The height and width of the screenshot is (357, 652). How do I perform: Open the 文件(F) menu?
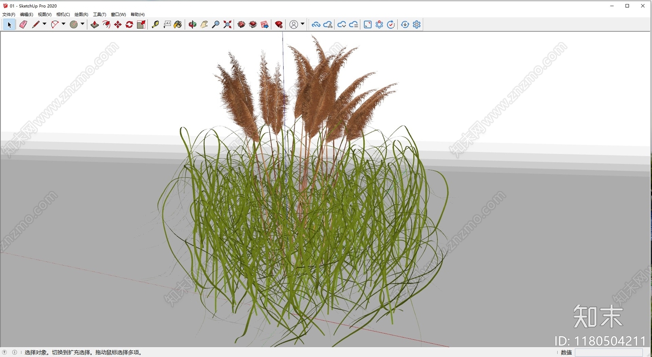click(x=9, y=14)
